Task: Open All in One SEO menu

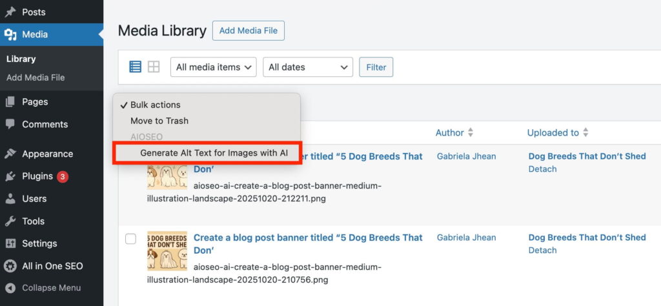Action: [52, 266]
